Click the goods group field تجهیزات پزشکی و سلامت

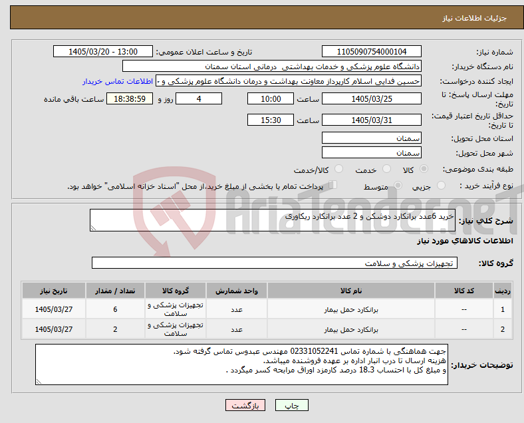pyautogui.click(x=275, y=263)
